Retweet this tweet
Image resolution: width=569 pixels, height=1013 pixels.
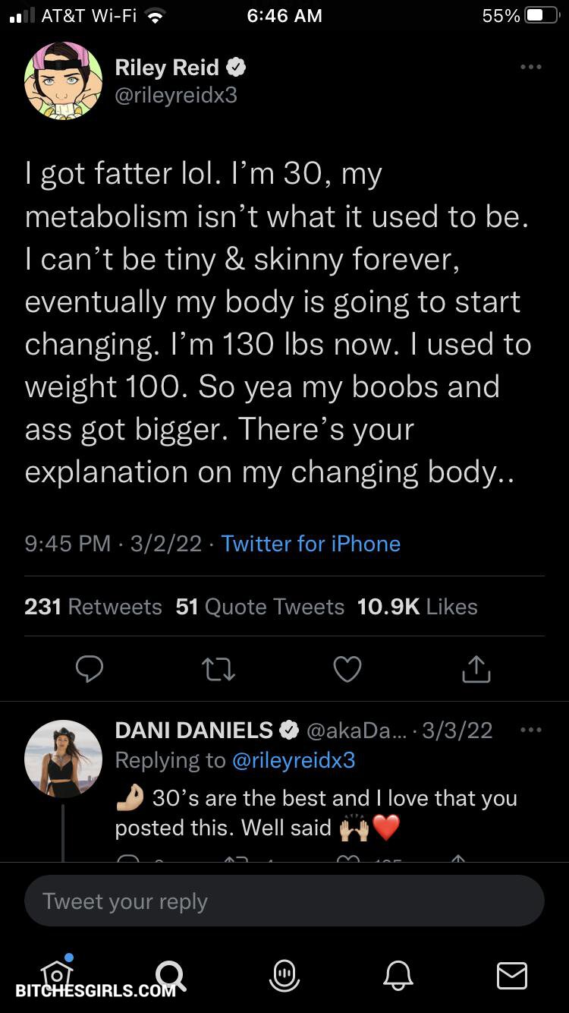(218, 669)
